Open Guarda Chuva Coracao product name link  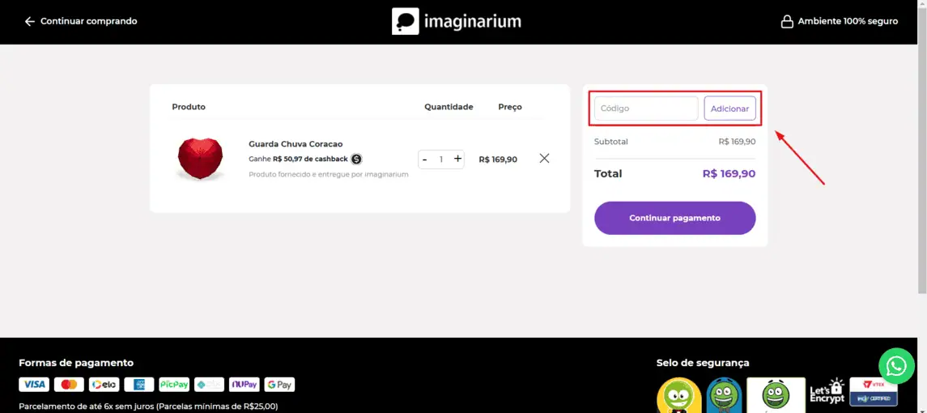point(296,144)
